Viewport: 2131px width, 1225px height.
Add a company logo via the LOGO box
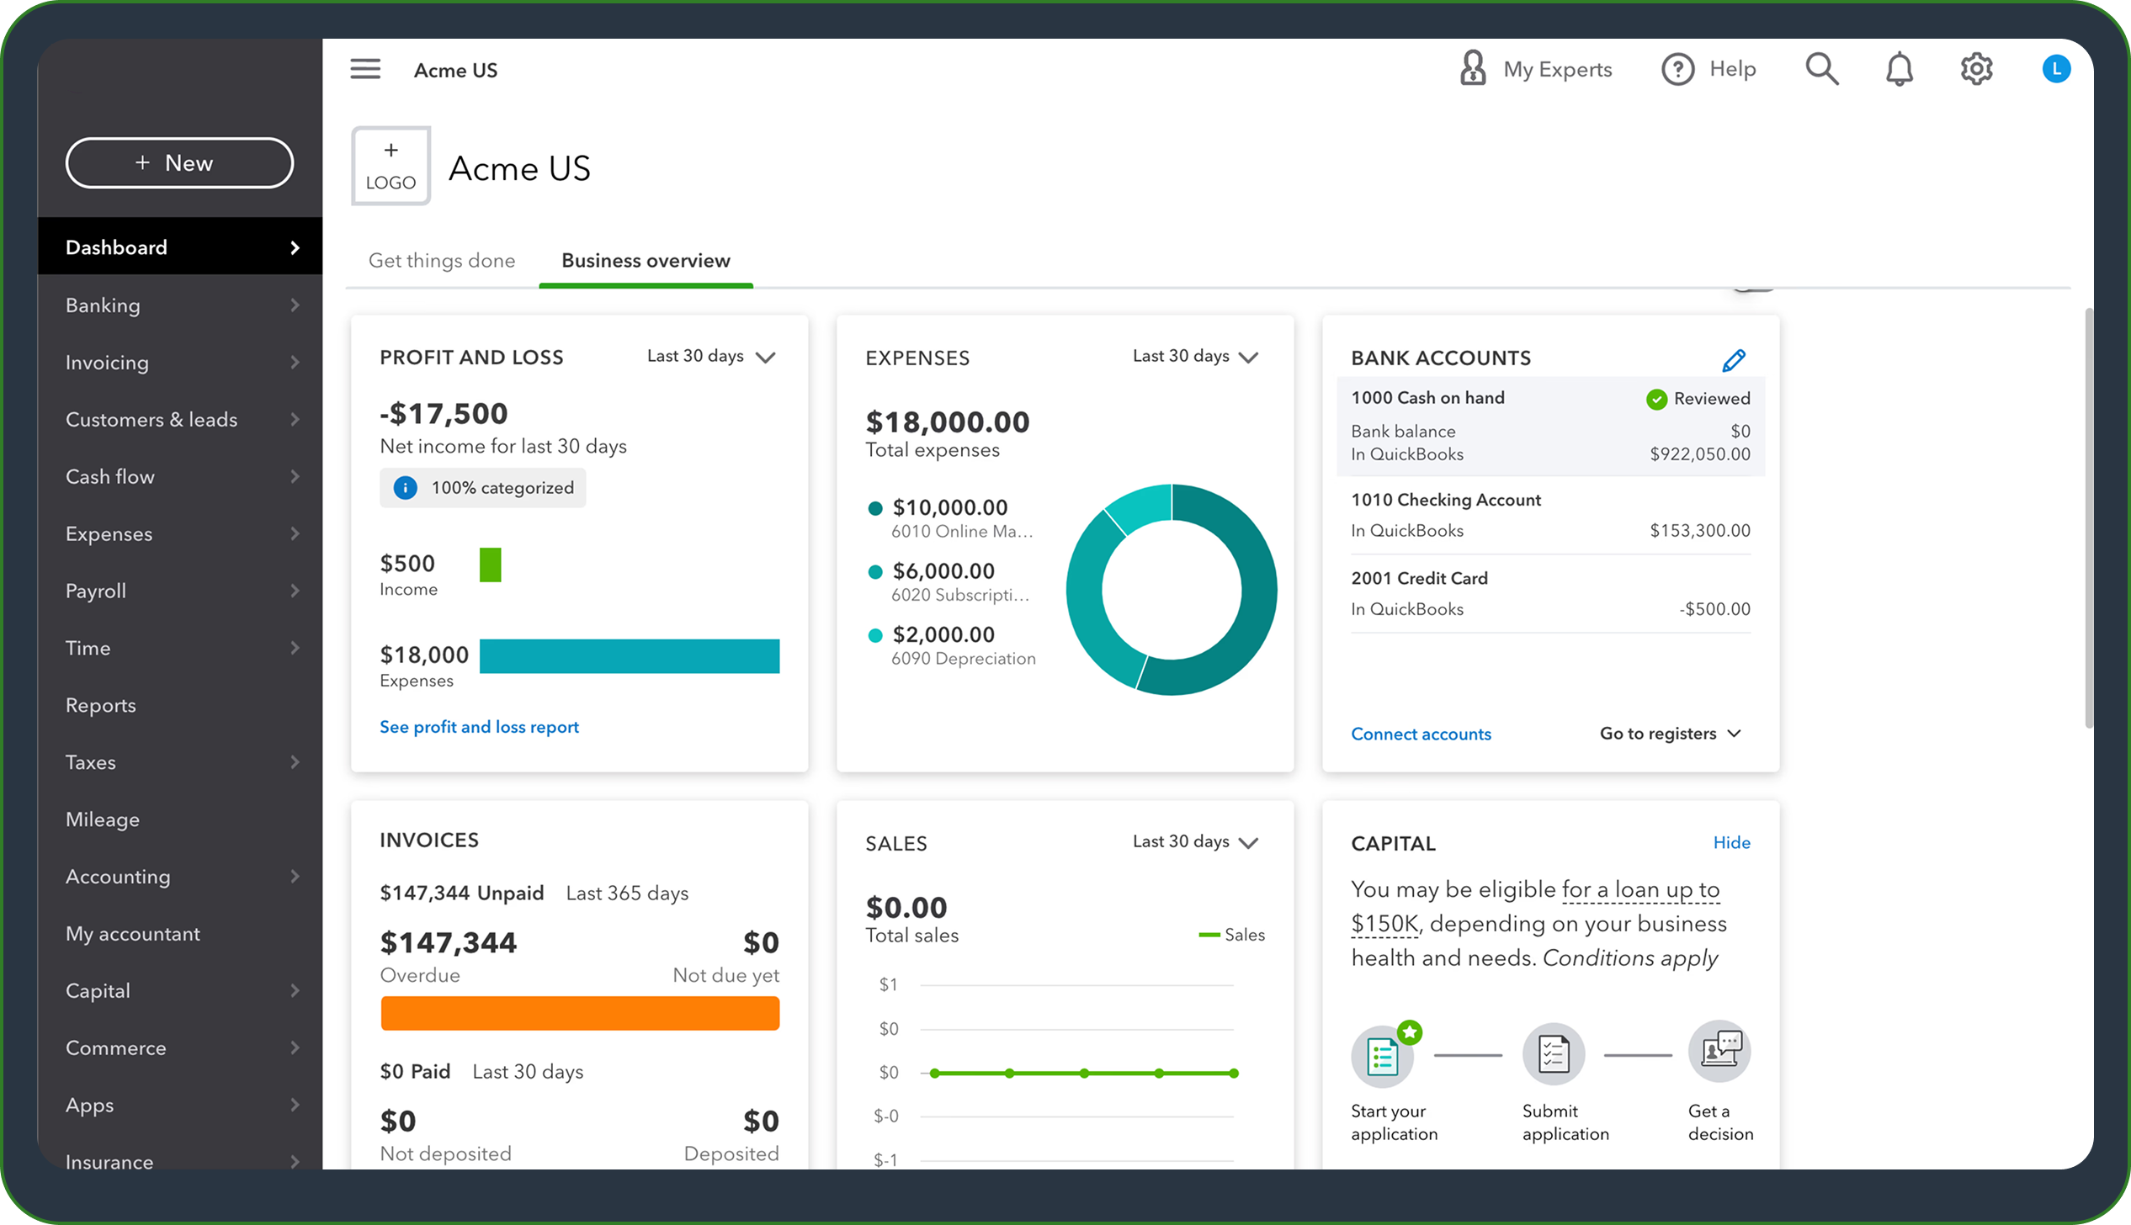(391, 166)
